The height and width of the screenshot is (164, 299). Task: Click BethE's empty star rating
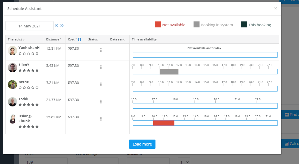click(29, 88)
